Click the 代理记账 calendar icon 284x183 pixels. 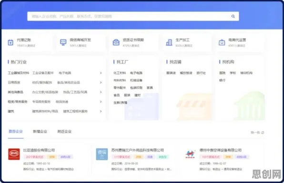coord(10,42)
